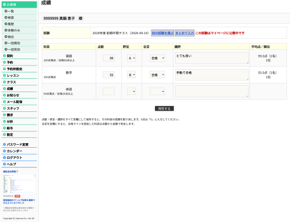The image size is (290, 222).
Task: Click the plus icon beside 給与
Action: 5,128
